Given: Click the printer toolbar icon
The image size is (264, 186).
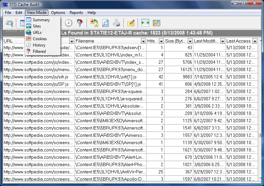Looking at the screenshot, I should [116, 23].
